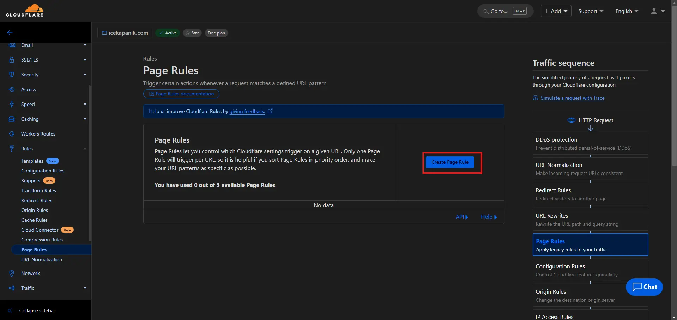
Task: Open Templates under Rules
Action: [32, 161]
